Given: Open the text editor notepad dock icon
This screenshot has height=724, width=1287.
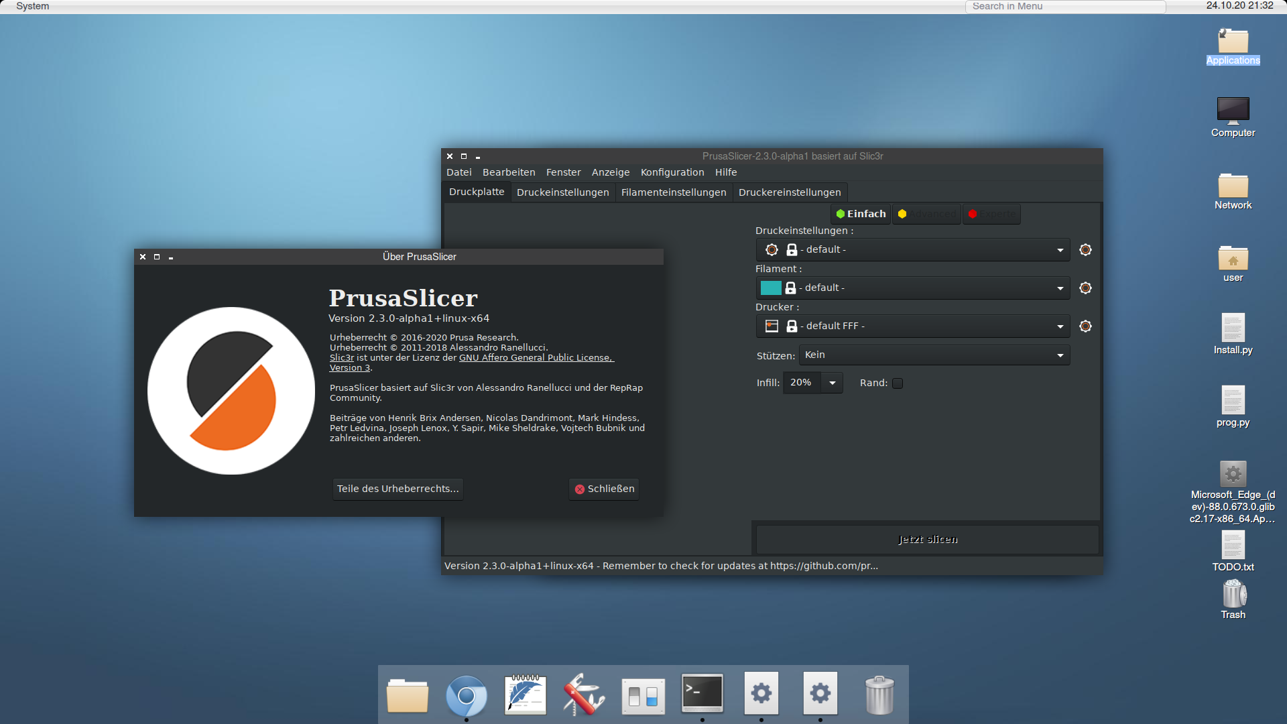Looking at the screenshot, I should pyautogui.click(x=526, y=695).
